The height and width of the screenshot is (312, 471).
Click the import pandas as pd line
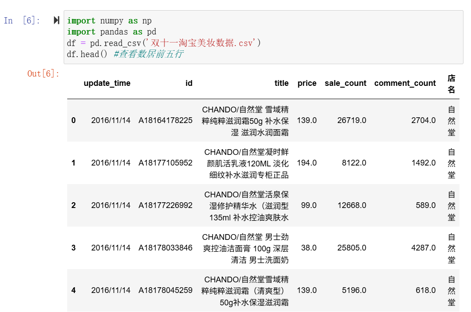coord(111,32)
